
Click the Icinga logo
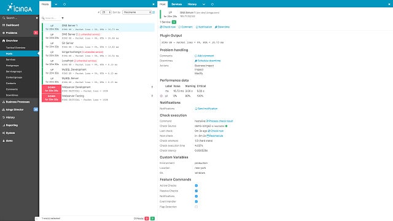(20, 8)
